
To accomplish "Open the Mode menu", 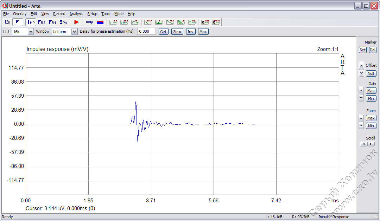I will [119, 14].
